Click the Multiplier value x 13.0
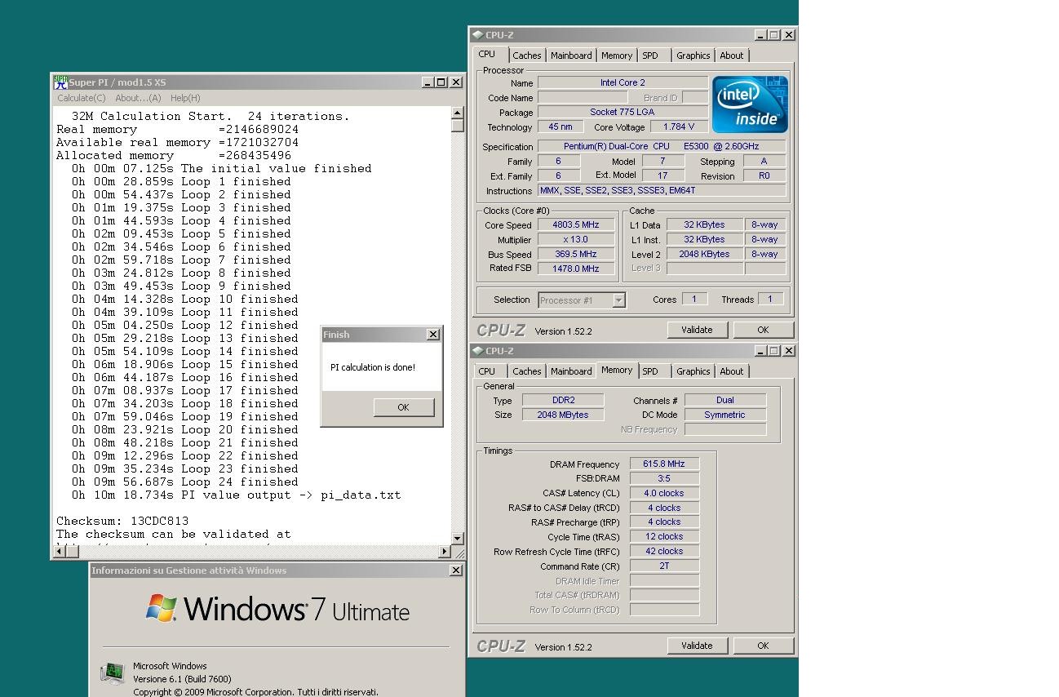 (575, 240)
